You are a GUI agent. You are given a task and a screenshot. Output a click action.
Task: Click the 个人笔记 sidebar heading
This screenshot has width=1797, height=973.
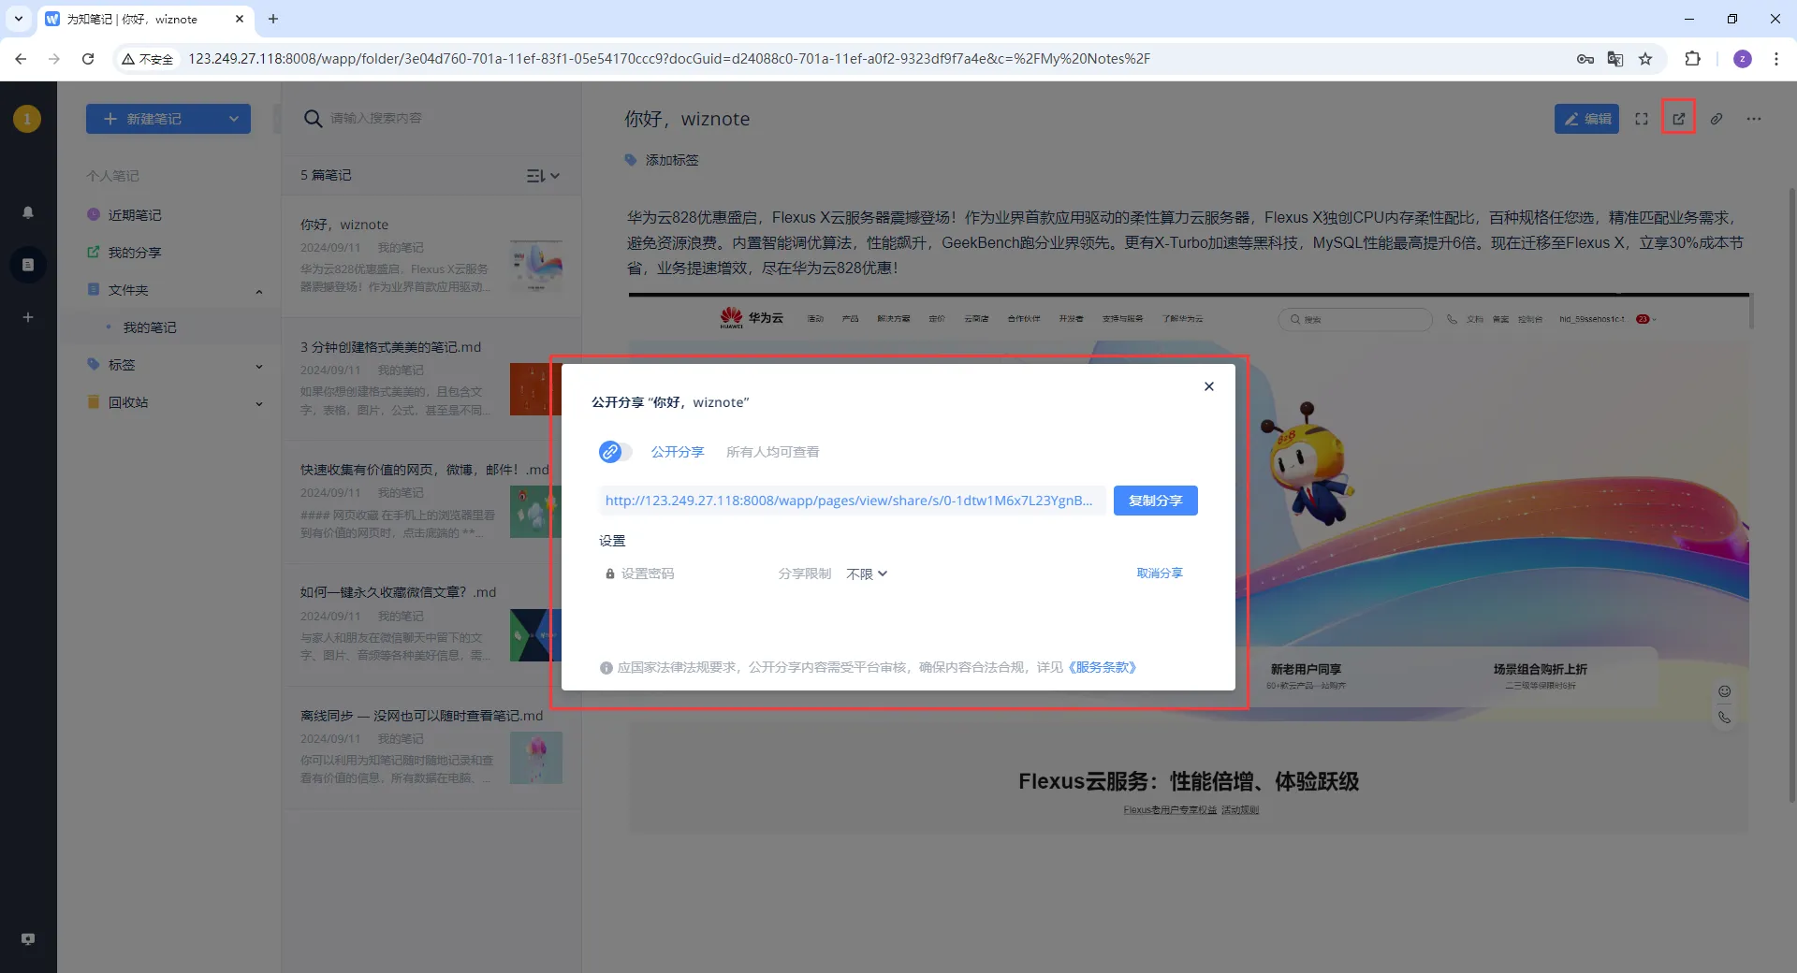[112, 176]
